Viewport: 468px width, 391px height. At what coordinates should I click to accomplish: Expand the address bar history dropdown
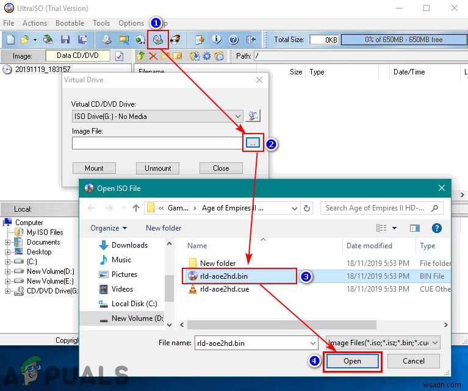click(x=294, y=208)
